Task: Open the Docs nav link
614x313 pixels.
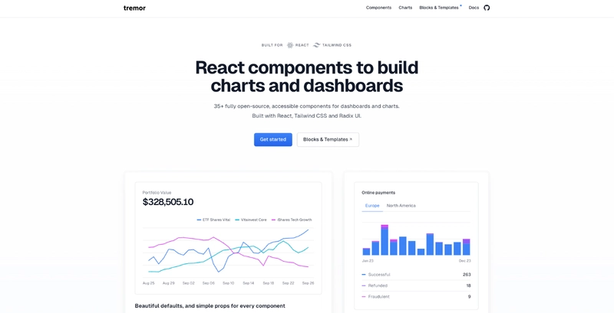Action: pyautogui.click(x=474, y=8)
